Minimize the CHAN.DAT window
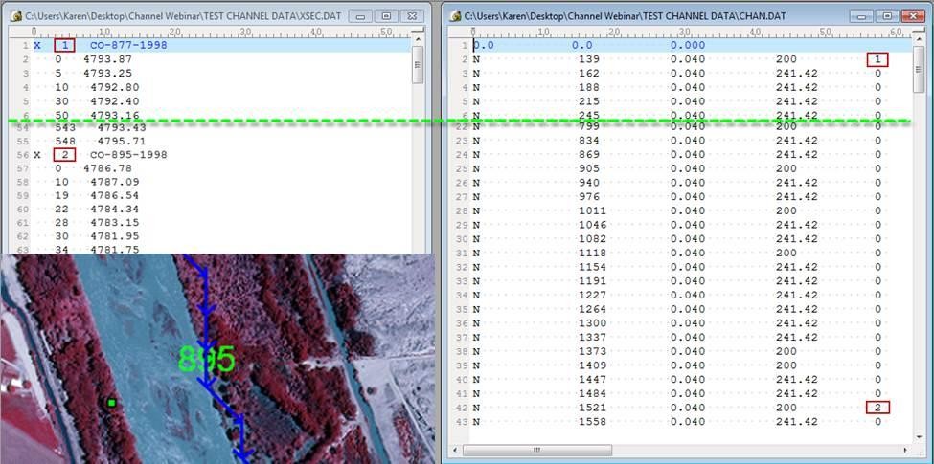 coord(864,16)
